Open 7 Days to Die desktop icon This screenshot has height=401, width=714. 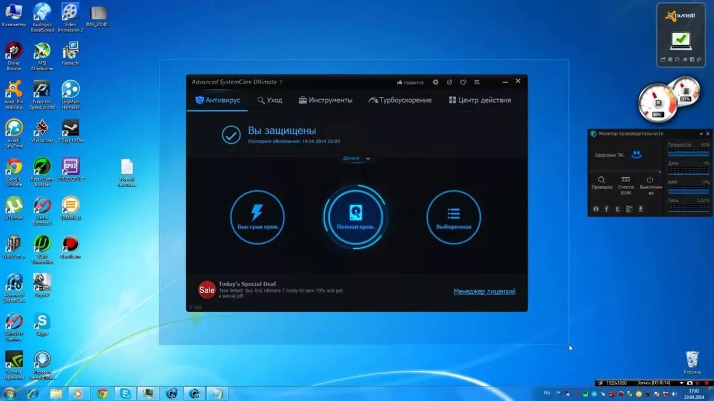point(70,130)
